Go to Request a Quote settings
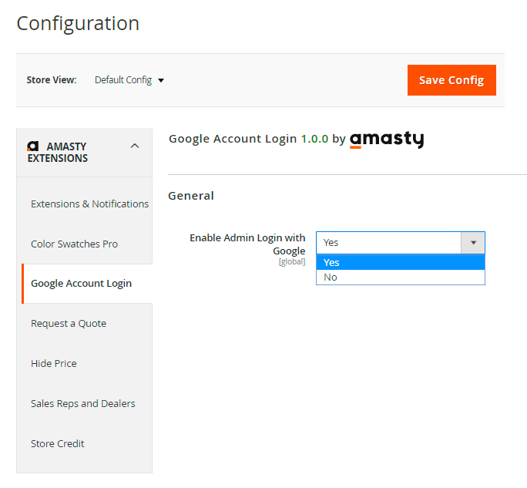Image resolution: width=527 pixels, height=488 pixels. (69, 324)
